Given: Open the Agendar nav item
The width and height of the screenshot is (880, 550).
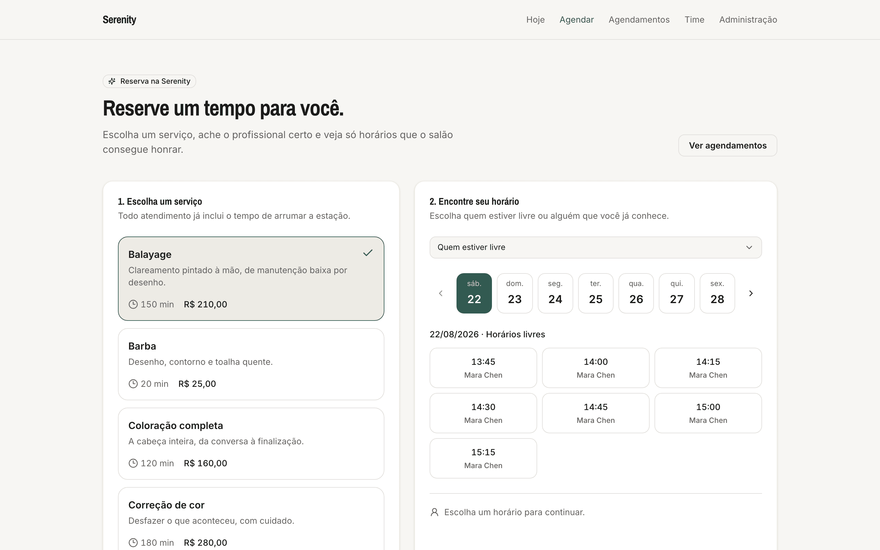Looking at the screenshot, I should pos(576,20).
